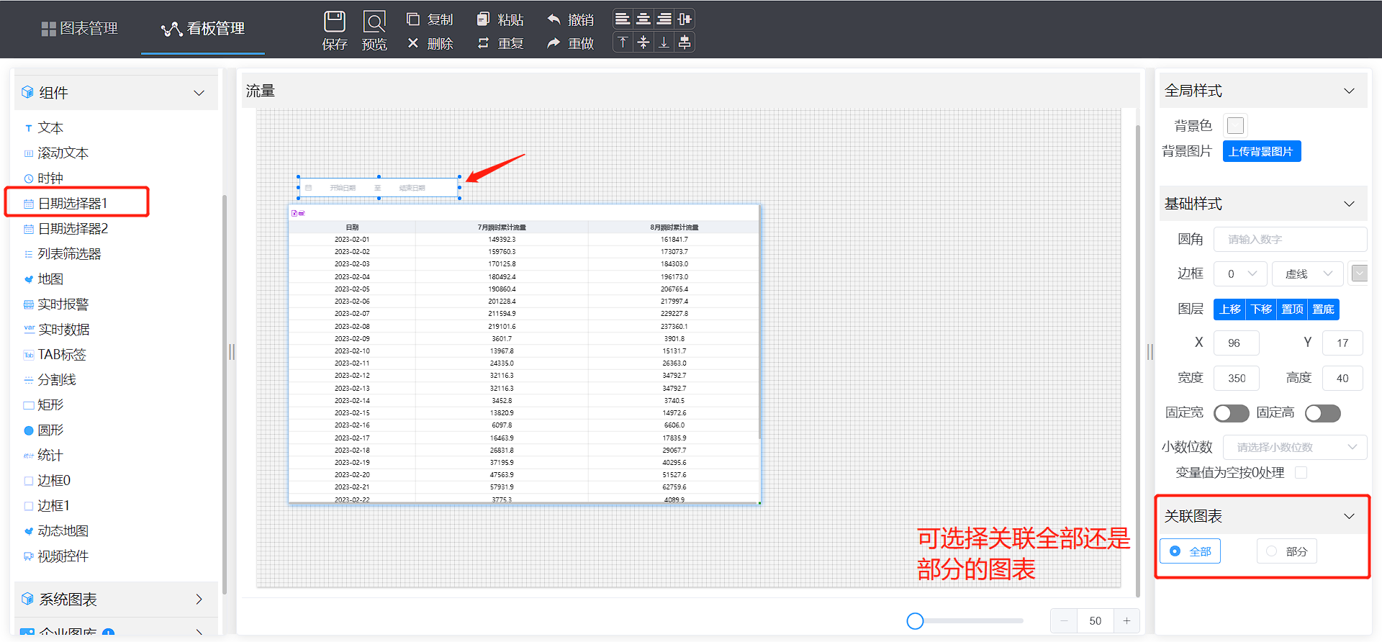
Task: Click the 复制 copy button
Action: click(430, 19)
